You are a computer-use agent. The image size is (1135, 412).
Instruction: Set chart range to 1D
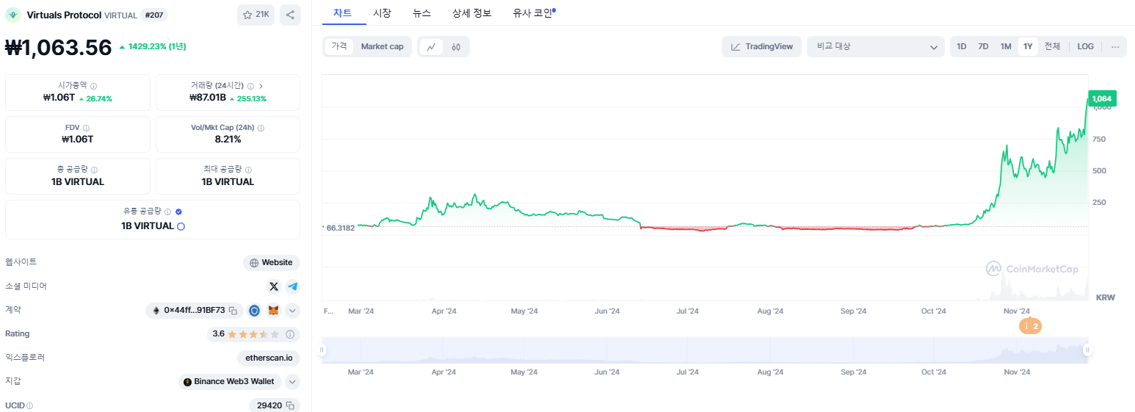[x=962, y=46]
